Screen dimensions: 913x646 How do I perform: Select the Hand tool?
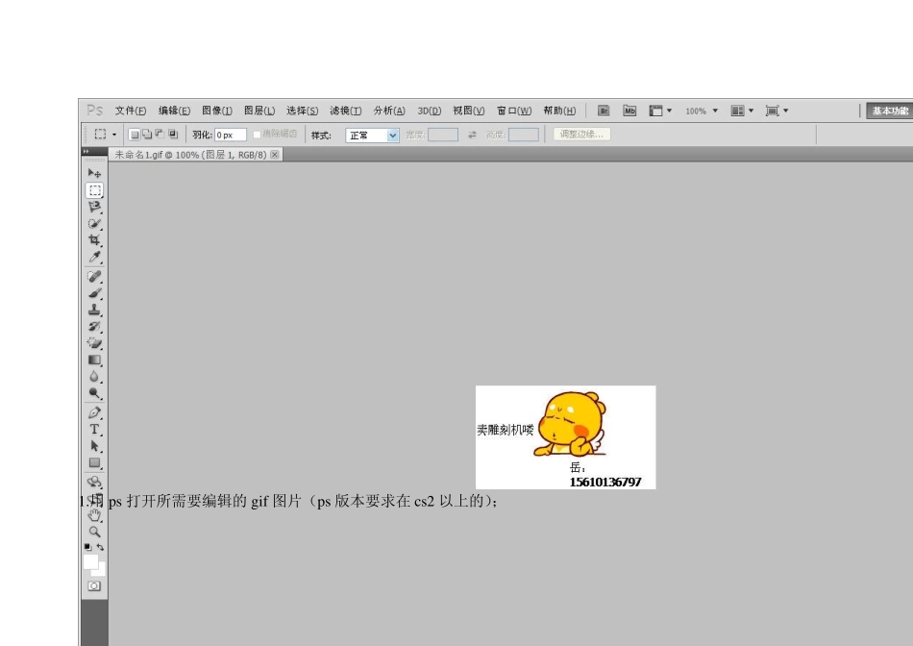pos(95,515)
